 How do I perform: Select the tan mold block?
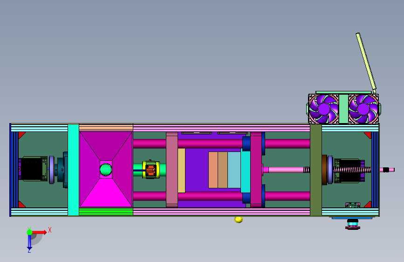[223, 170]
